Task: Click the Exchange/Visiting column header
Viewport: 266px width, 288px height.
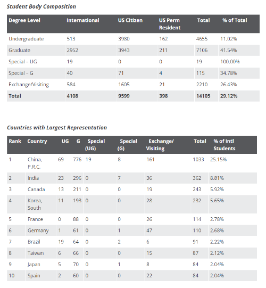Action: coord(160,145)
